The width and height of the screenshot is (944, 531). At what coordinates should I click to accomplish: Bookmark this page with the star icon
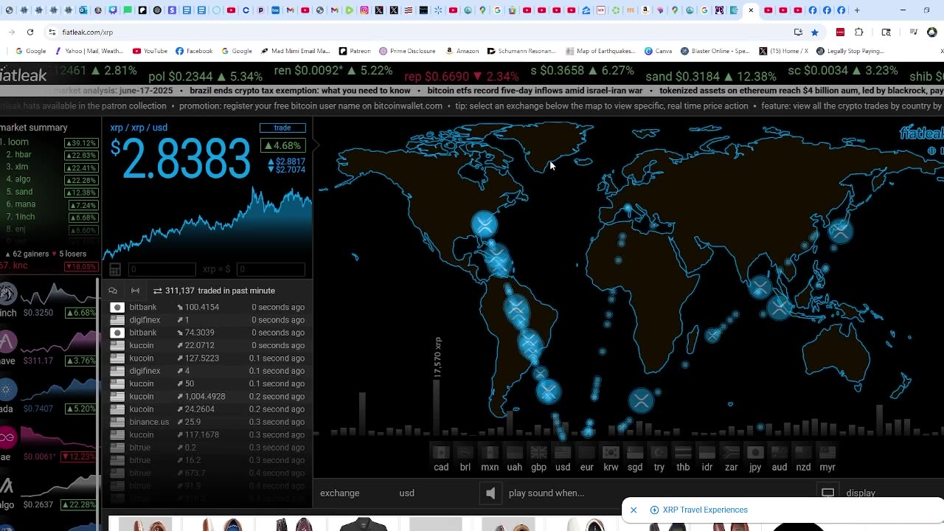[815, 32]
